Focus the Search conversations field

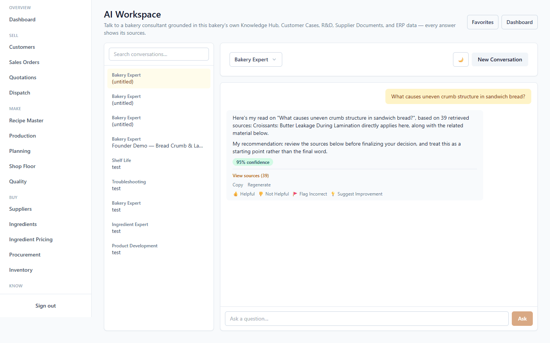click(x=159, y=54)
